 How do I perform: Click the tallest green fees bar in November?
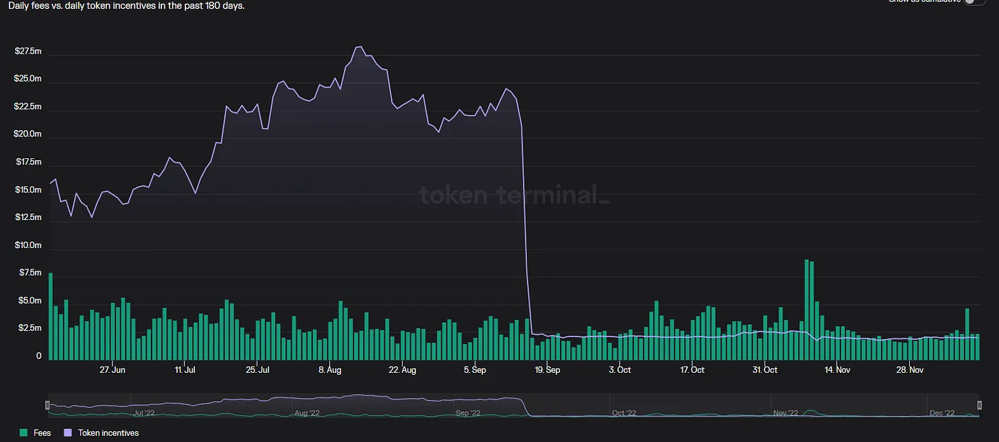pos(806,310)
